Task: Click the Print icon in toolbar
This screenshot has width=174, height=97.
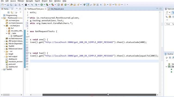Action: pos(15,5)
